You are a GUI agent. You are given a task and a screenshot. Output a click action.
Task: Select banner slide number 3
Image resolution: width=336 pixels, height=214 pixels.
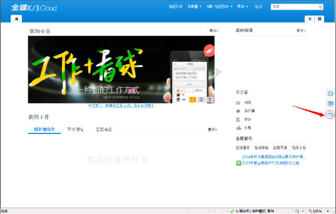pyautogui.click(x=209, y=99)
